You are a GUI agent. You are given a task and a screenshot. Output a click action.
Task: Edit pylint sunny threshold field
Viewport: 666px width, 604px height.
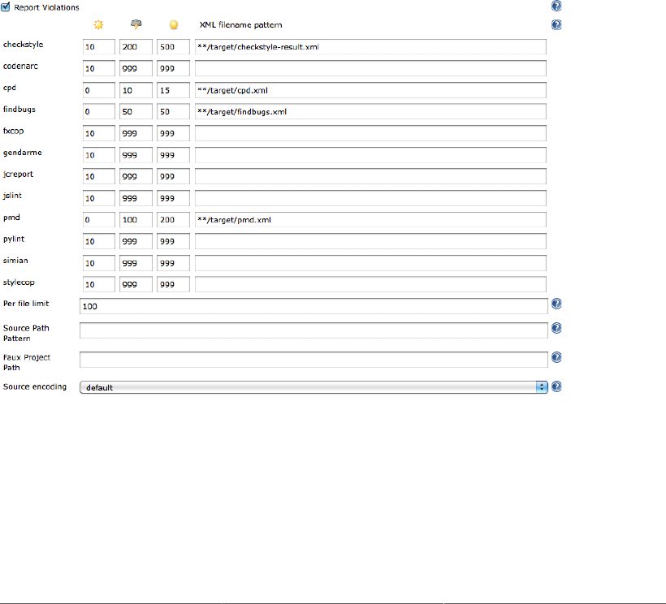(x=98, y=241)
